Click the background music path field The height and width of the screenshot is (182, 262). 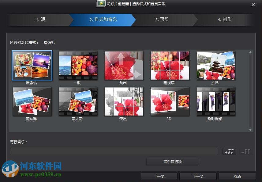point(114,151)
